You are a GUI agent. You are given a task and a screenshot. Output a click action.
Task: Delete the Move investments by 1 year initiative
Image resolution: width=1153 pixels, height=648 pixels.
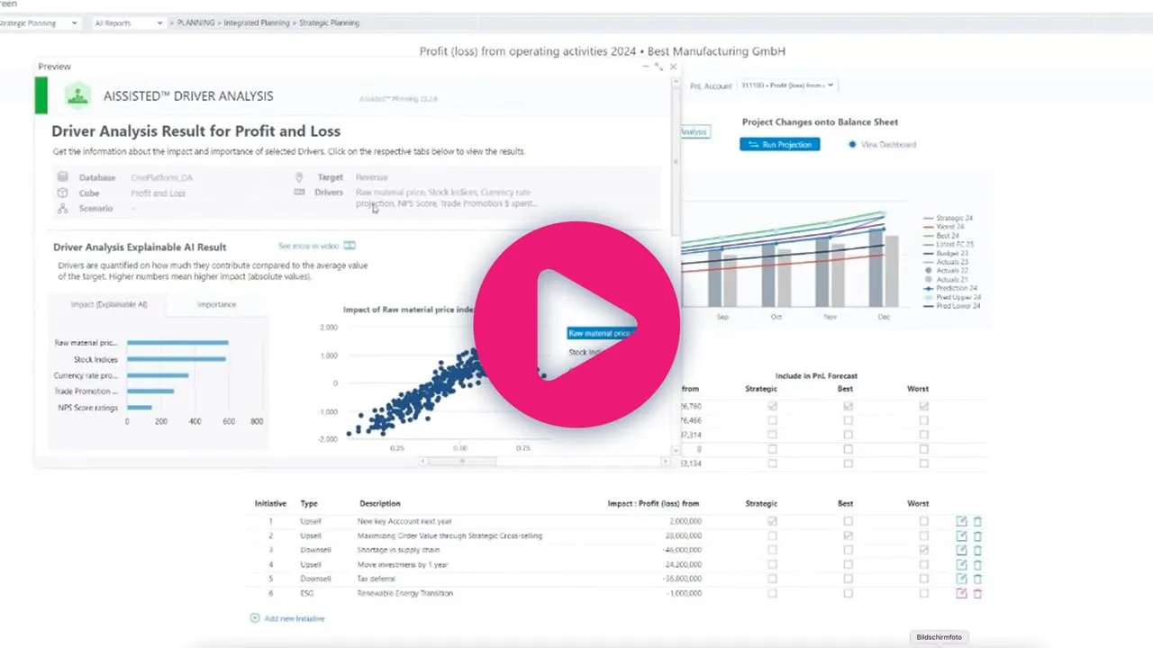[x=977, y=564]
